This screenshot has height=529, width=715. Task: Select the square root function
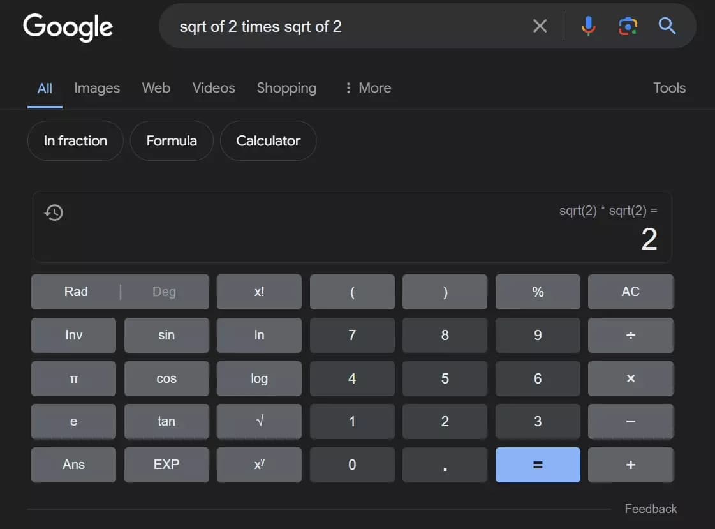pyautogui.click(x=259, y=421)
